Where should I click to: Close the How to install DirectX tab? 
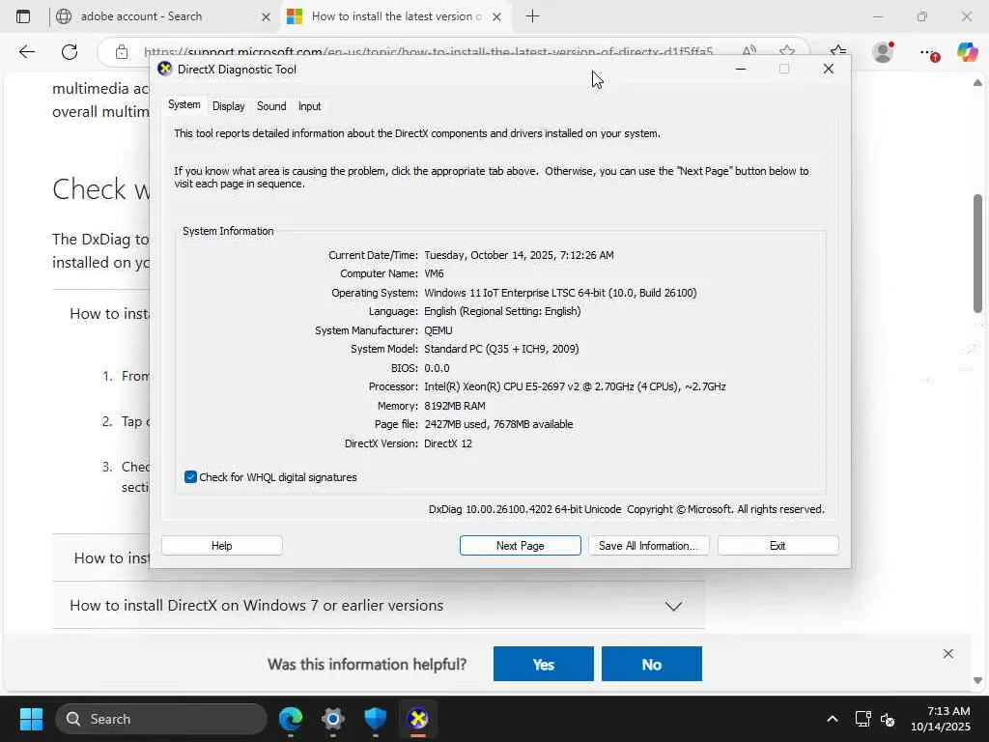(x=497, y=17)
